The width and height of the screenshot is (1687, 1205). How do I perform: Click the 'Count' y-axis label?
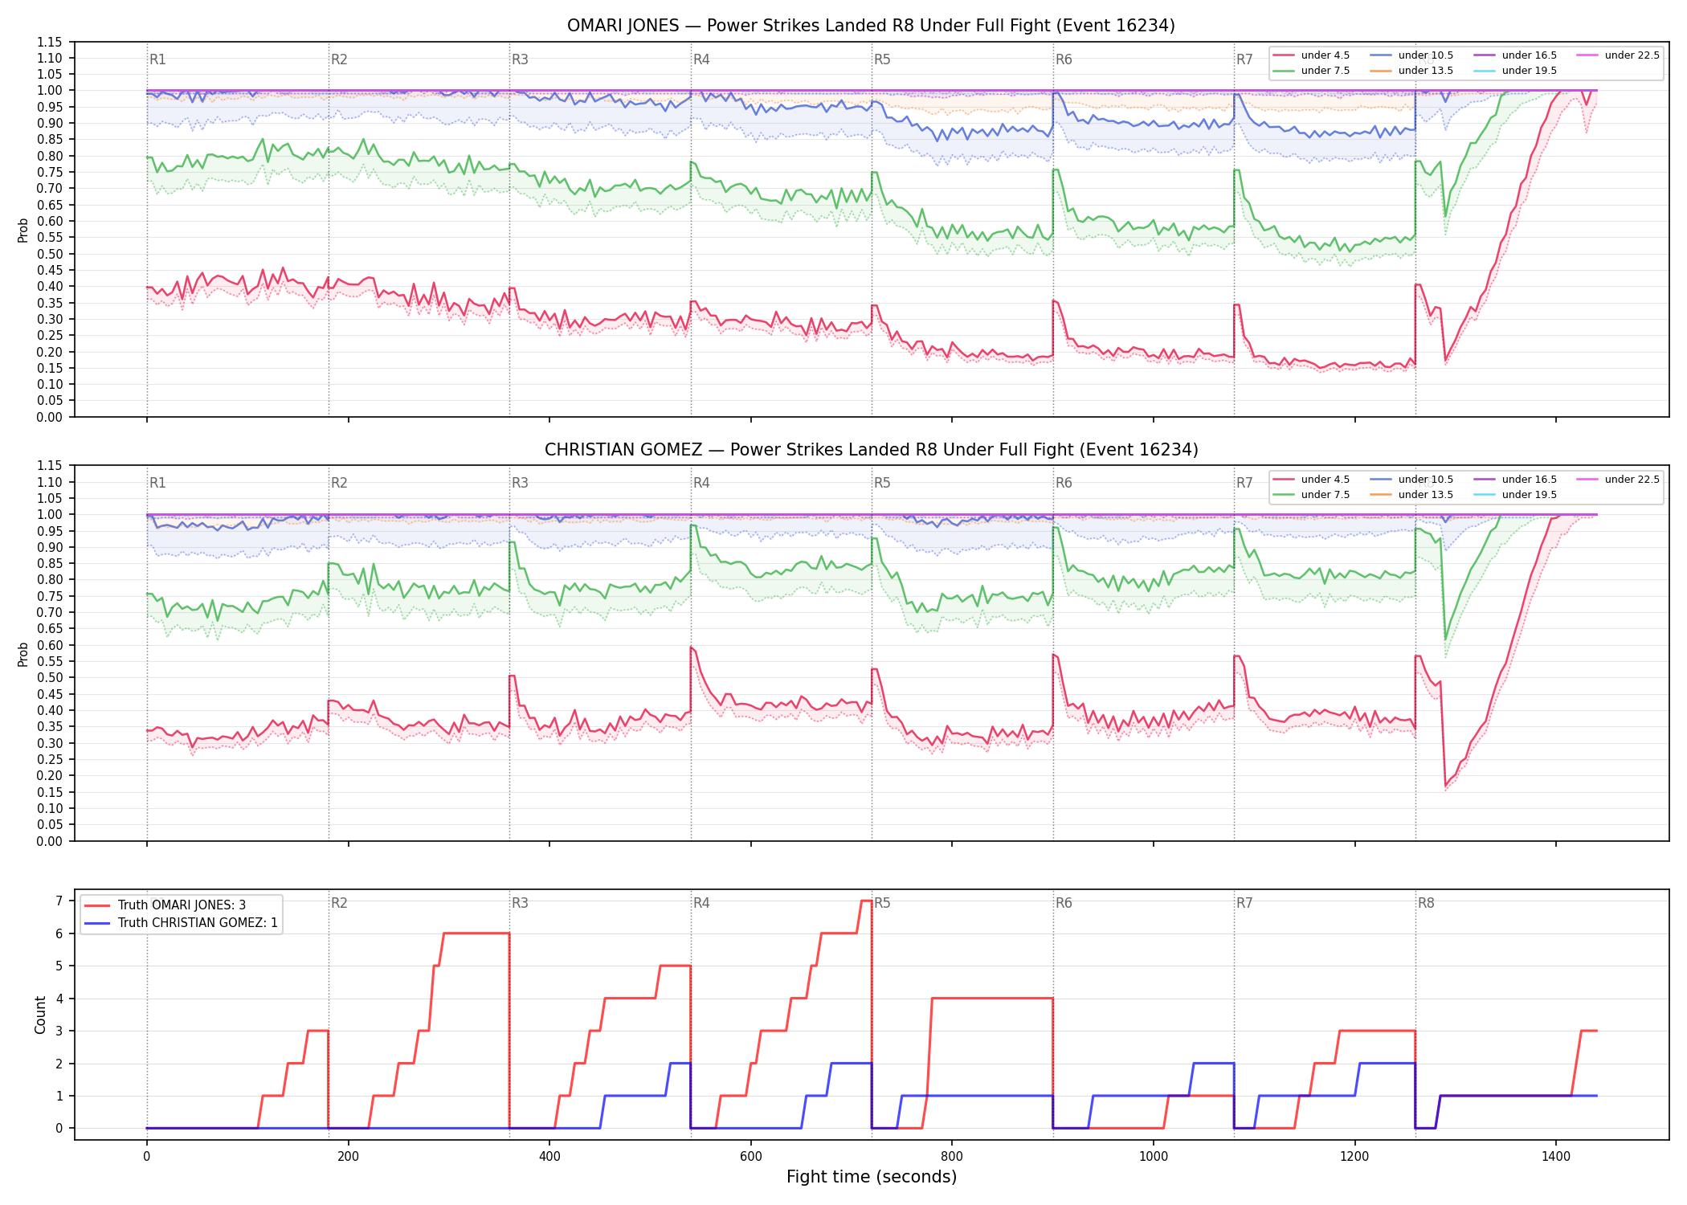coord(40,1015)
